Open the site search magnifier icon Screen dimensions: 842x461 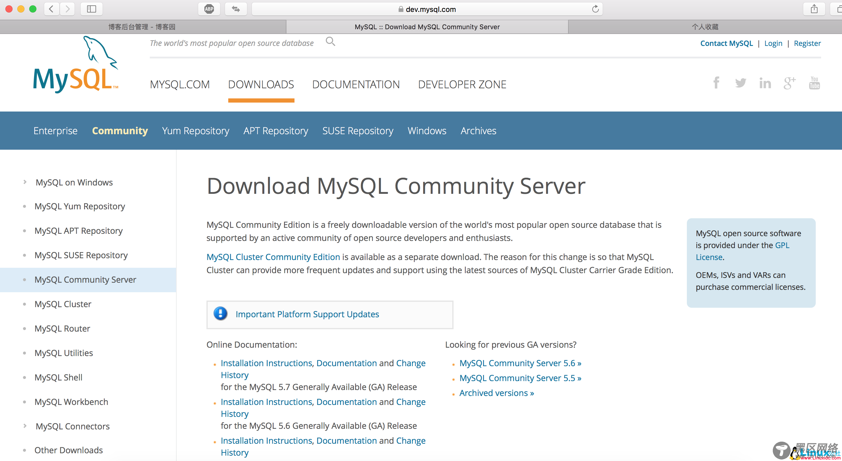(331, 41)
